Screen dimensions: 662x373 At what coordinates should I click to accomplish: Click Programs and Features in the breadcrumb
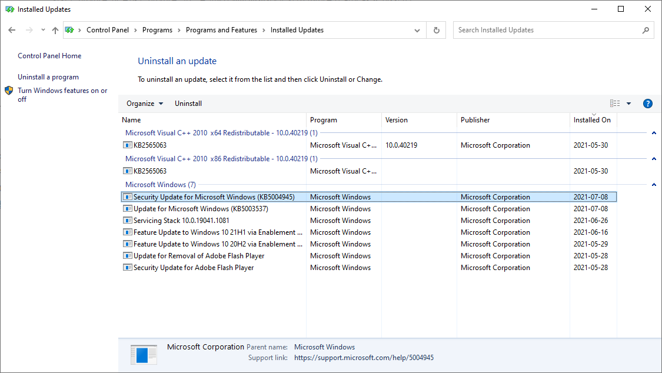[221, 30]
